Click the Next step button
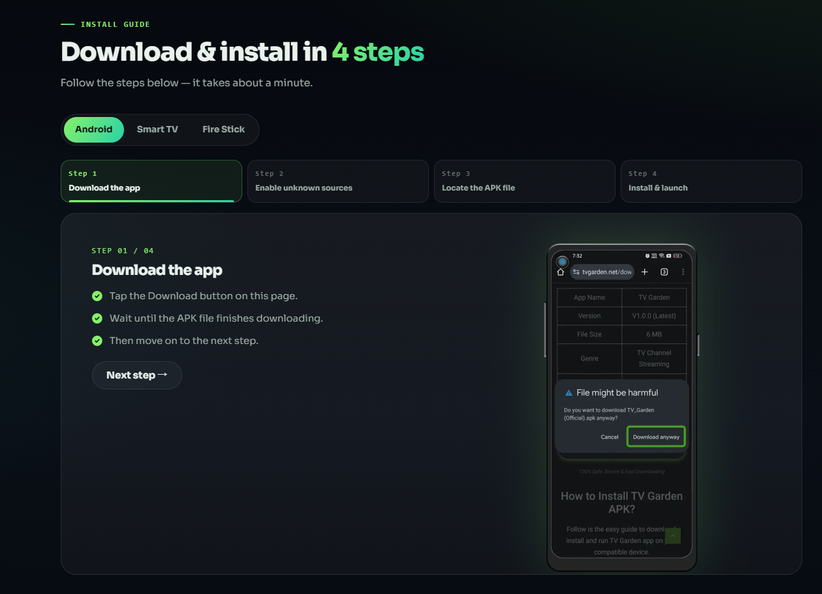This screenshot has height=594, width=822. (137, 375)
